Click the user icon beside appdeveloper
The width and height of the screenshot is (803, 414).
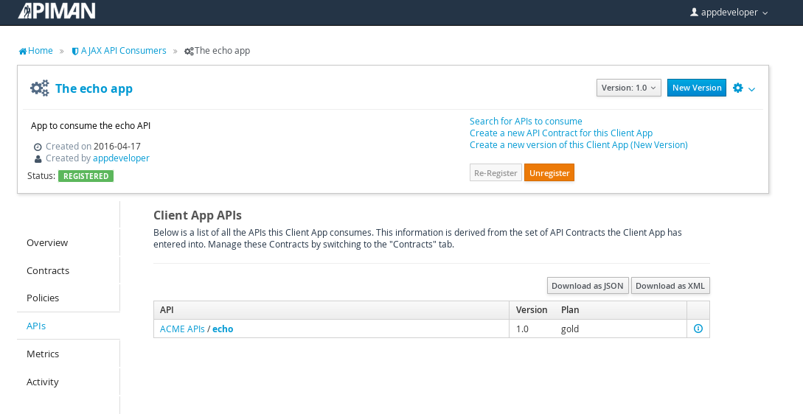pyautogui.click(x=694, y=12)
